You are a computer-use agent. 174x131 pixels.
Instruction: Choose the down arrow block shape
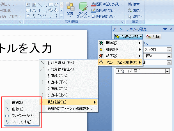click(56, 10)
